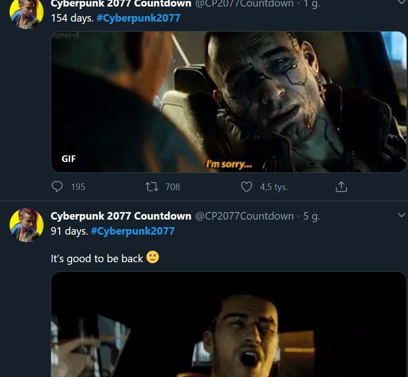Click the reply icon under the 154 days tweet
Image resolution: width=408 pixels, height=377 pixels.
pyautogui.click(x=58, y=187)
